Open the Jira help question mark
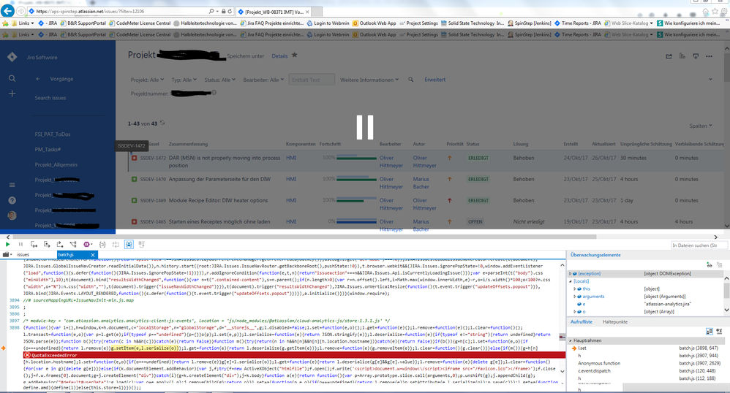Image resolution: width=730 pixels, height=393 pixels. tap(12, 200)
